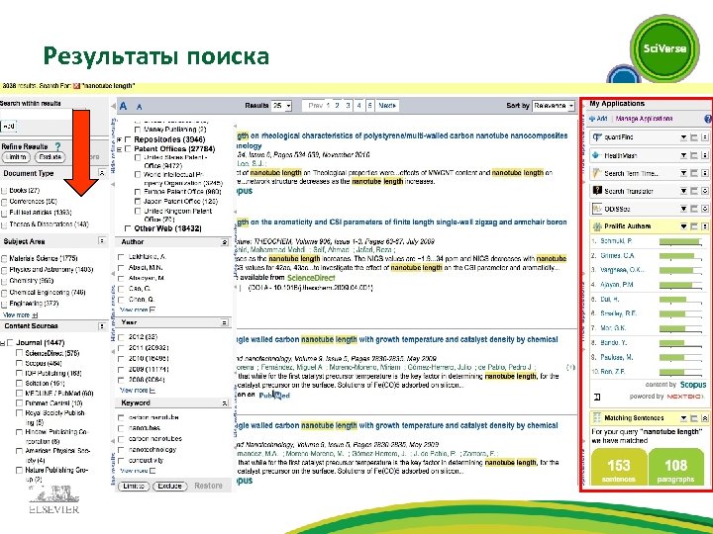
Task: Go to the Next results page
Action: (x=387, y=106)
